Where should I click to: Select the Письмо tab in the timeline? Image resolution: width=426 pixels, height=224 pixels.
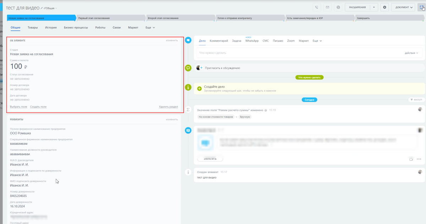[x=278, y=41]
